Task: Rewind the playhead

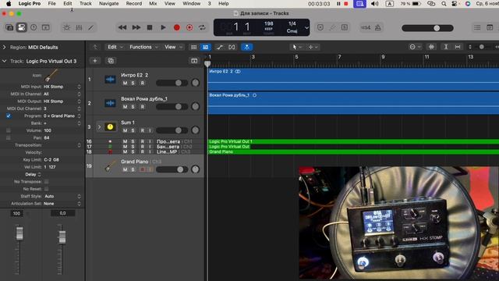Action: click(122, 28)
